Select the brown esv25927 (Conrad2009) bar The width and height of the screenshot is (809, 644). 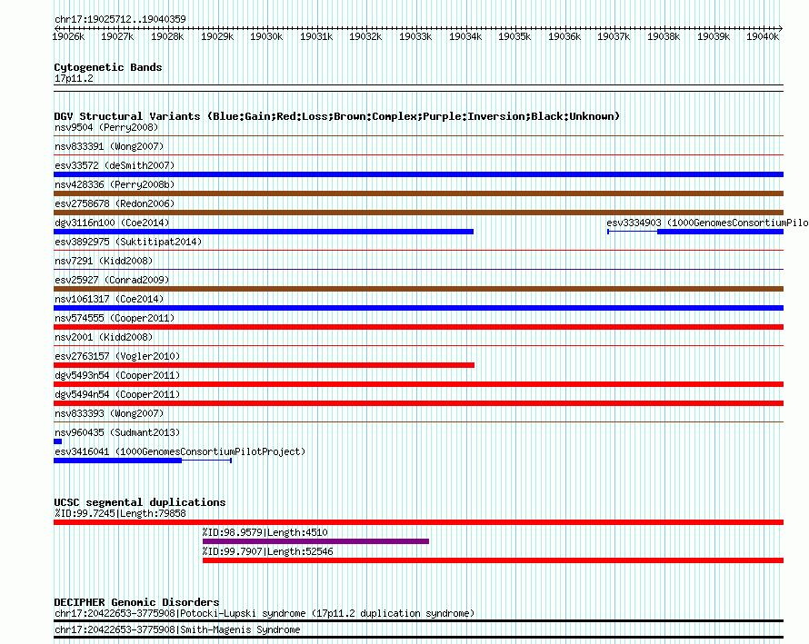[418, 289]
